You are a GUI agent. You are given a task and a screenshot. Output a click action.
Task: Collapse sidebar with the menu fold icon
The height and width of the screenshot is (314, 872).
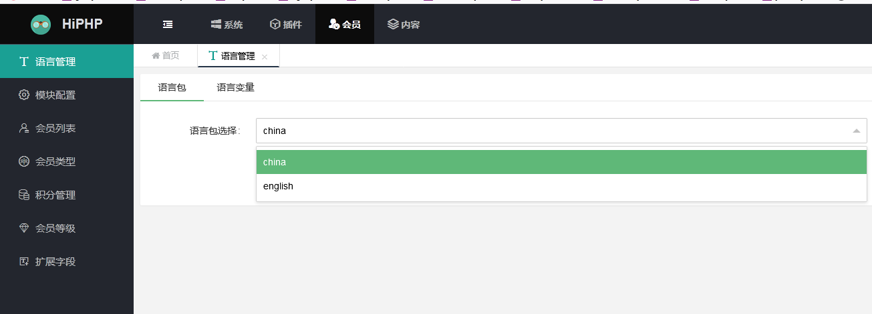(168, 25)
